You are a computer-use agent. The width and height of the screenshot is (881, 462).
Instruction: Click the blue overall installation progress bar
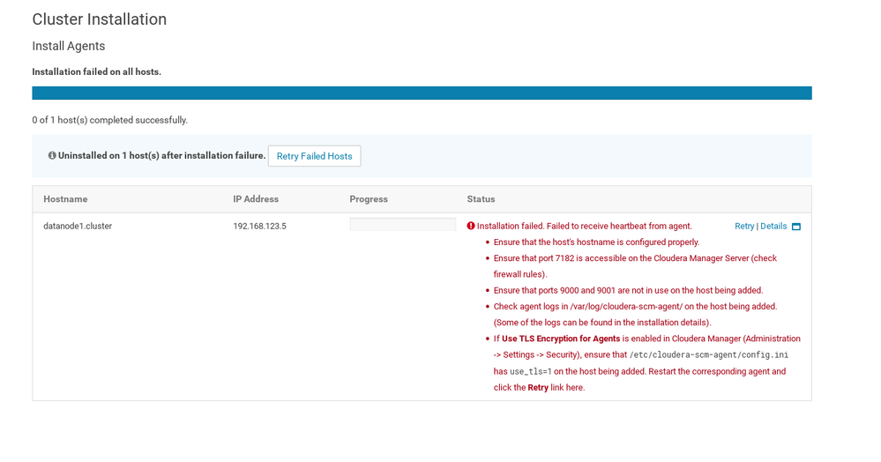[x=422, y=93]
